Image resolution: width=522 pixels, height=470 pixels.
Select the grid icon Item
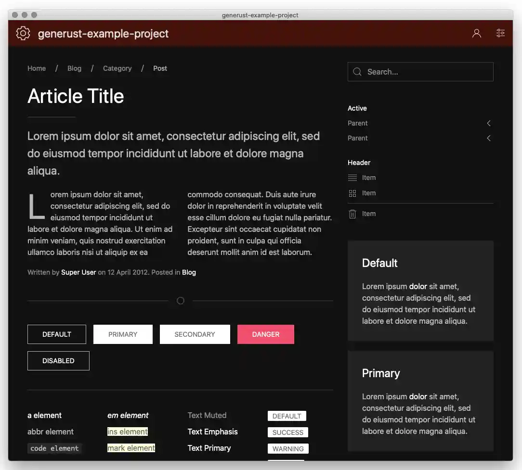tap(352, 193)
